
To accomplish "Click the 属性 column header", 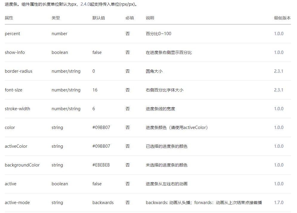I will tap(9, 18).
